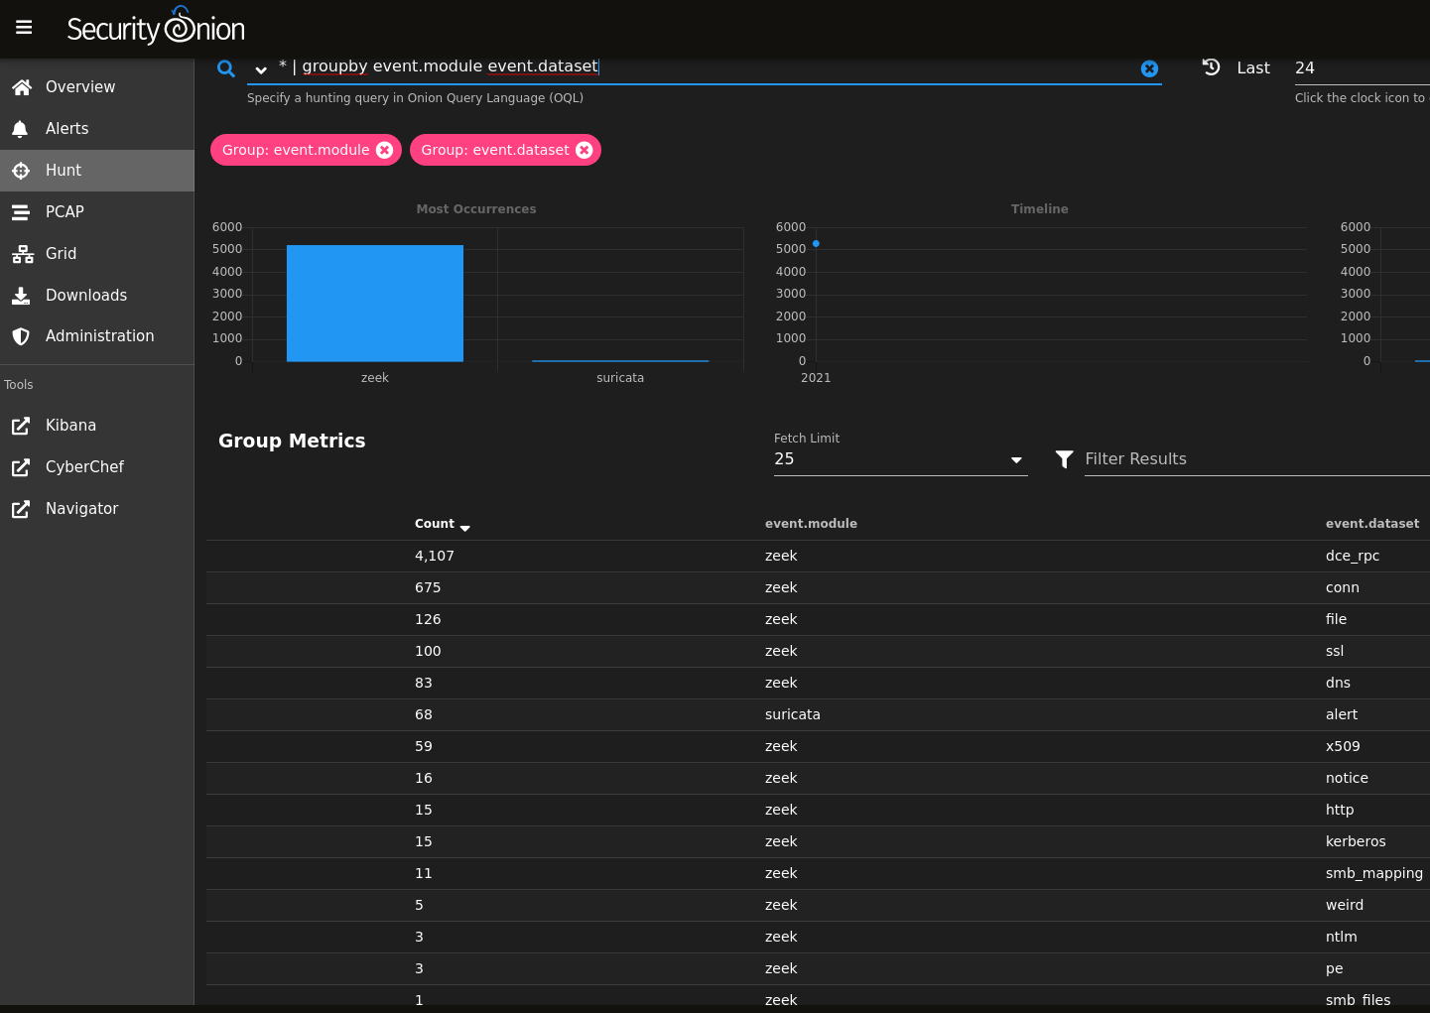Click the Timeline data point

point(816,244)
